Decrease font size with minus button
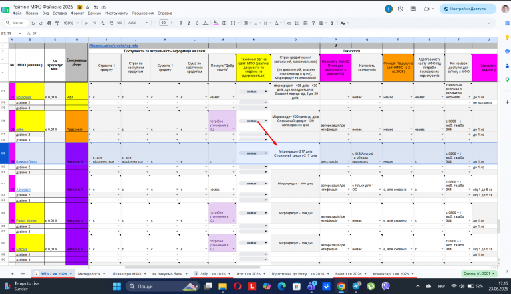 click(156, 23)
